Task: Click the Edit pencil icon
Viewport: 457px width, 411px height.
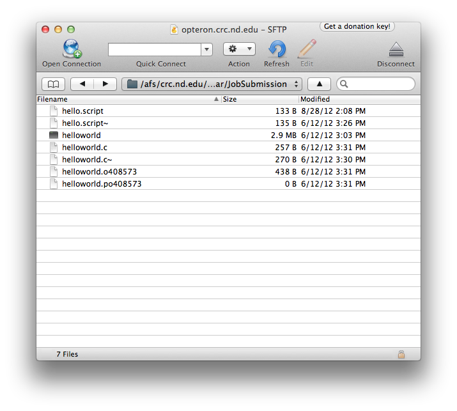Action: coord(307,49)
